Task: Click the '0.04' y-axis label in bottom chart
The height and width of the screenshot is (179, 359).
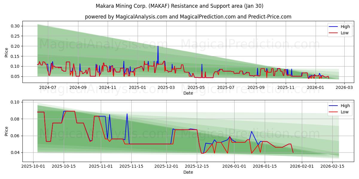Action: pos(16,153)
